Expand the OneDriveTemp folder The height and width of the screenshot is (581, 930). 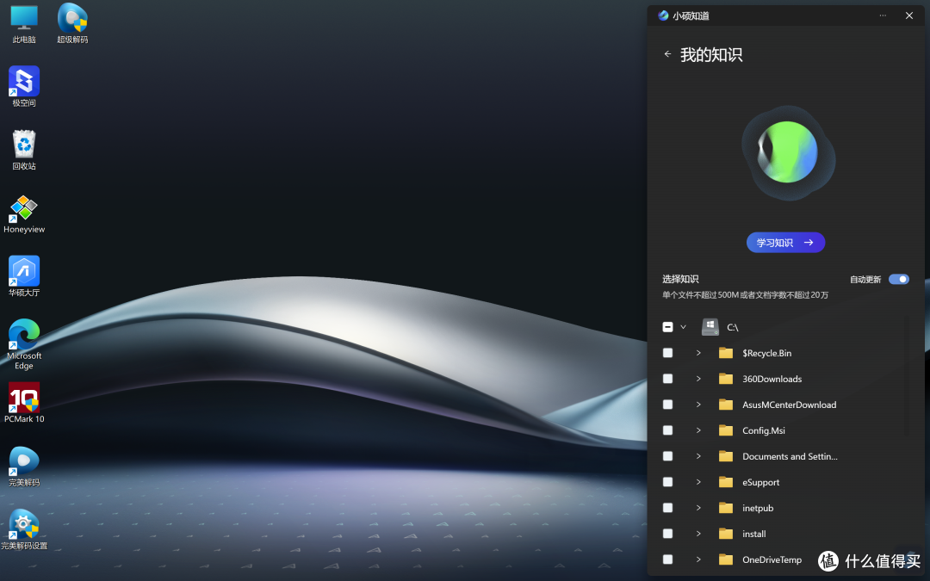point(698,559)
